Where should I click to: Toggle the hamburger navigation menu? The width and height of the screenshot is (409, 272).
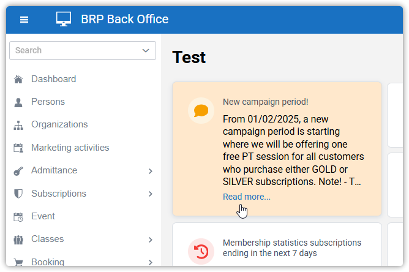click(24, 20)
